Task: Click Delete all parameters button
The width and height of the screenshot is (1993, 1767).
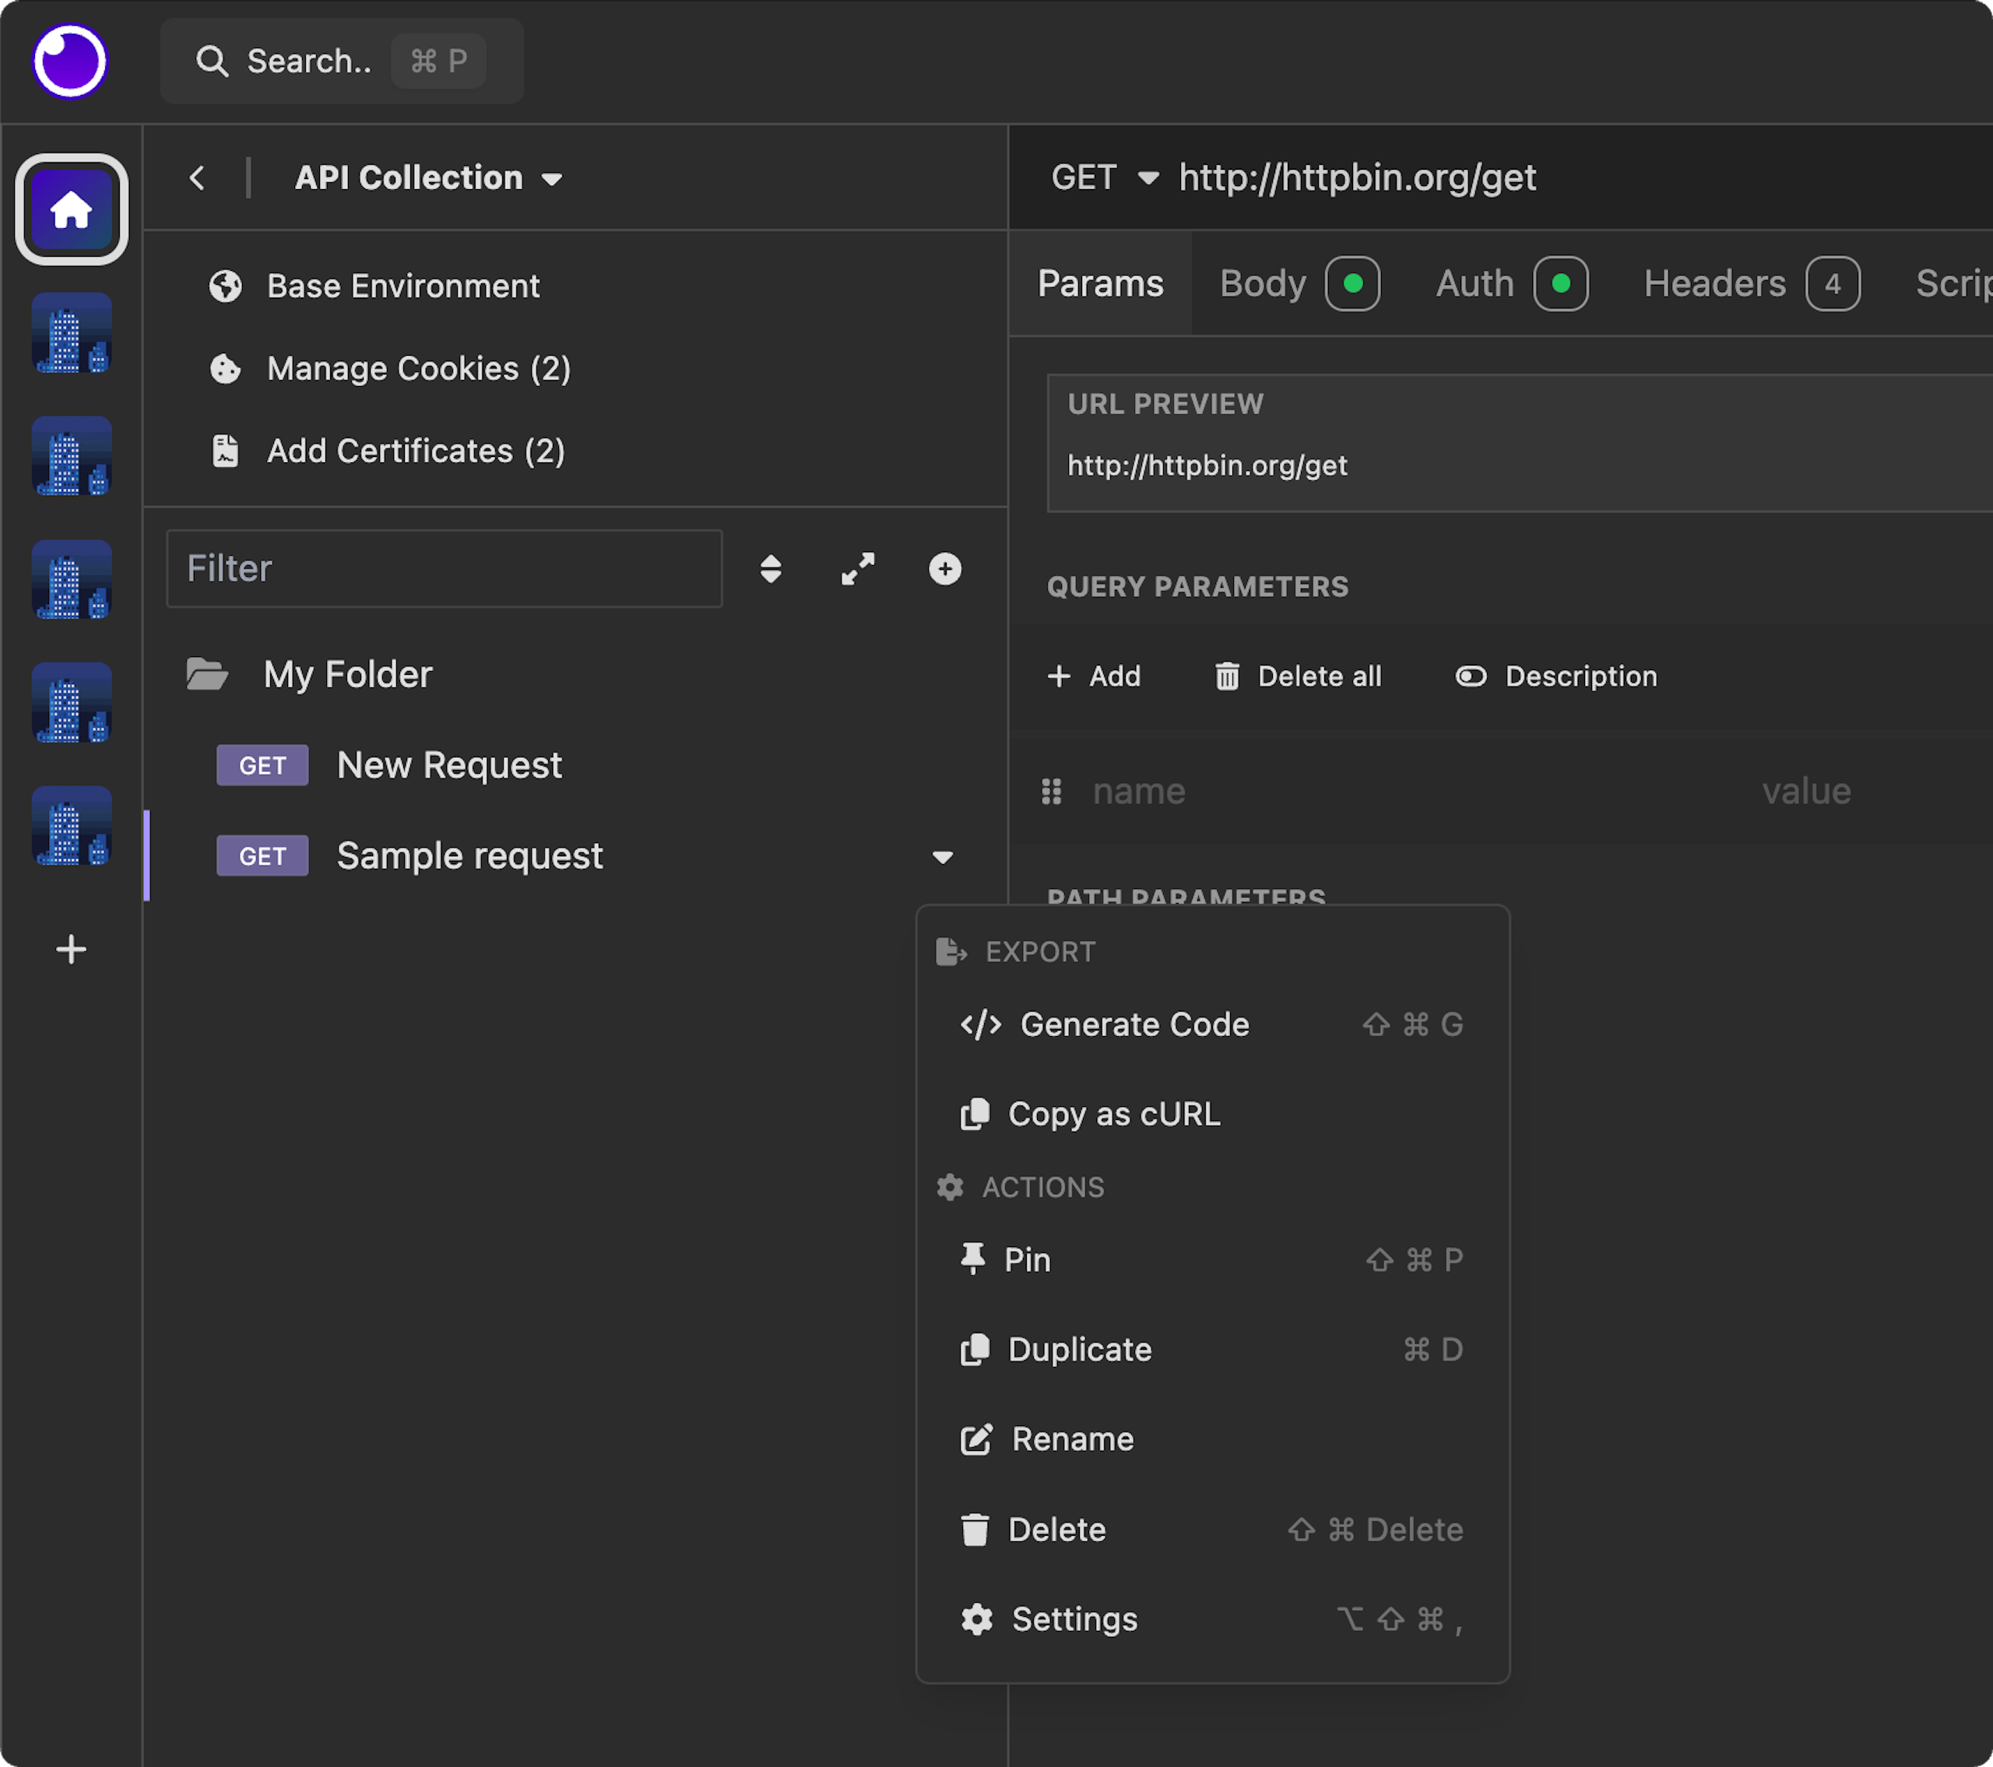Action: 1298,676
